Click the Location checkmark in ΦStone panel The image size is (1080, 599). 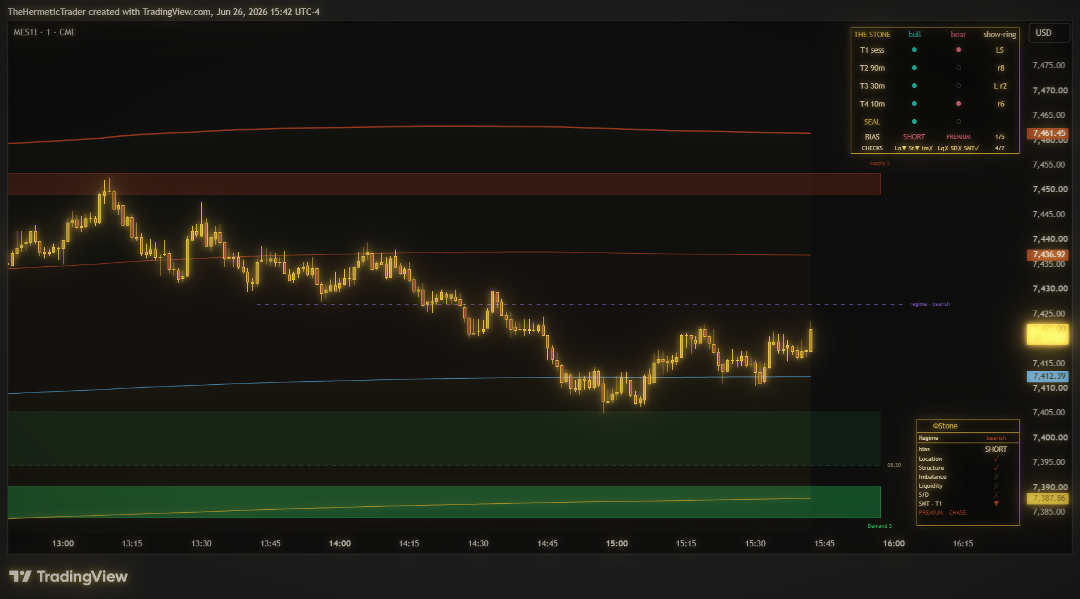[x=996, y=458]
